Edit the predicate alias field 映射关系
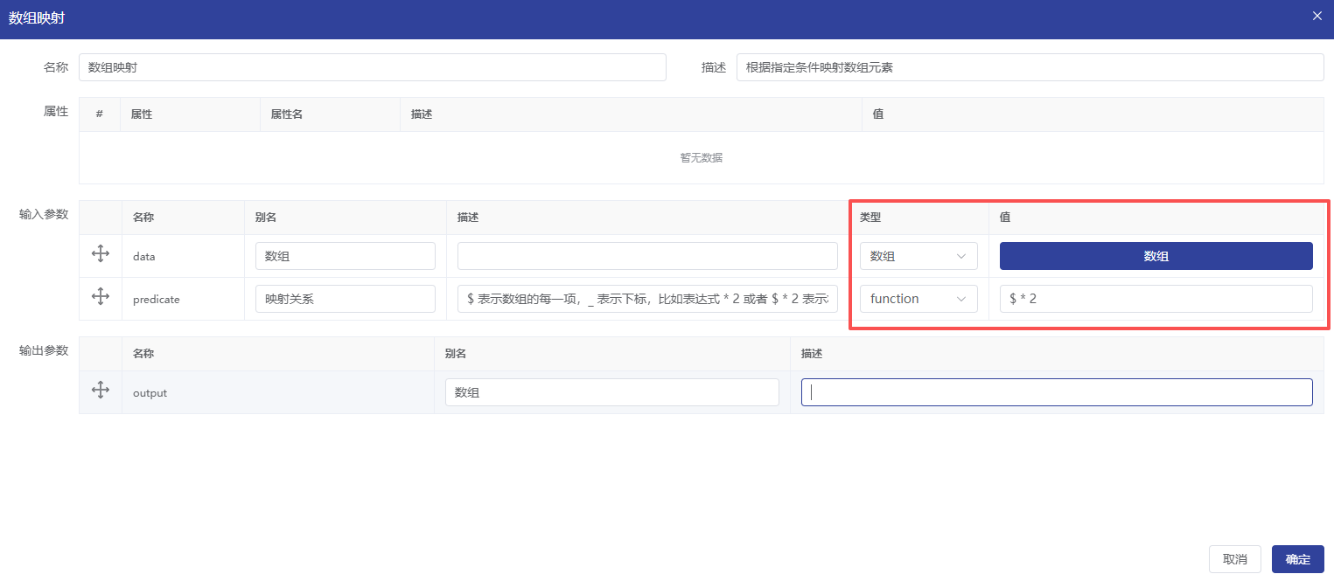Viewport: 1334px width, 581px height. point(345,299)
